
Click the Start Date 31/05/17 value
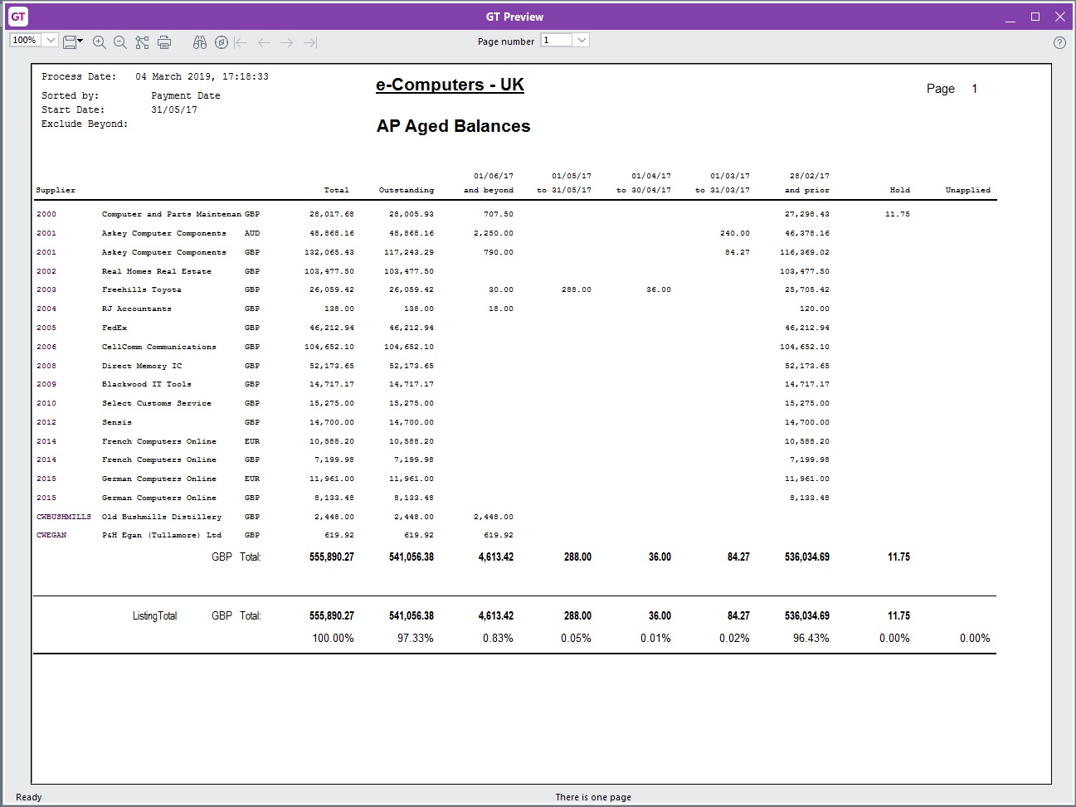[174, 109]
